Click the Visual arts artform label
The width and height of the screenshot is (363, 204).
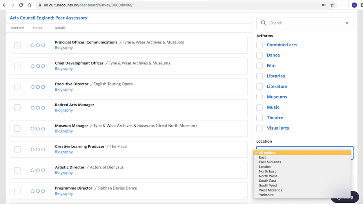click(278, 128)
